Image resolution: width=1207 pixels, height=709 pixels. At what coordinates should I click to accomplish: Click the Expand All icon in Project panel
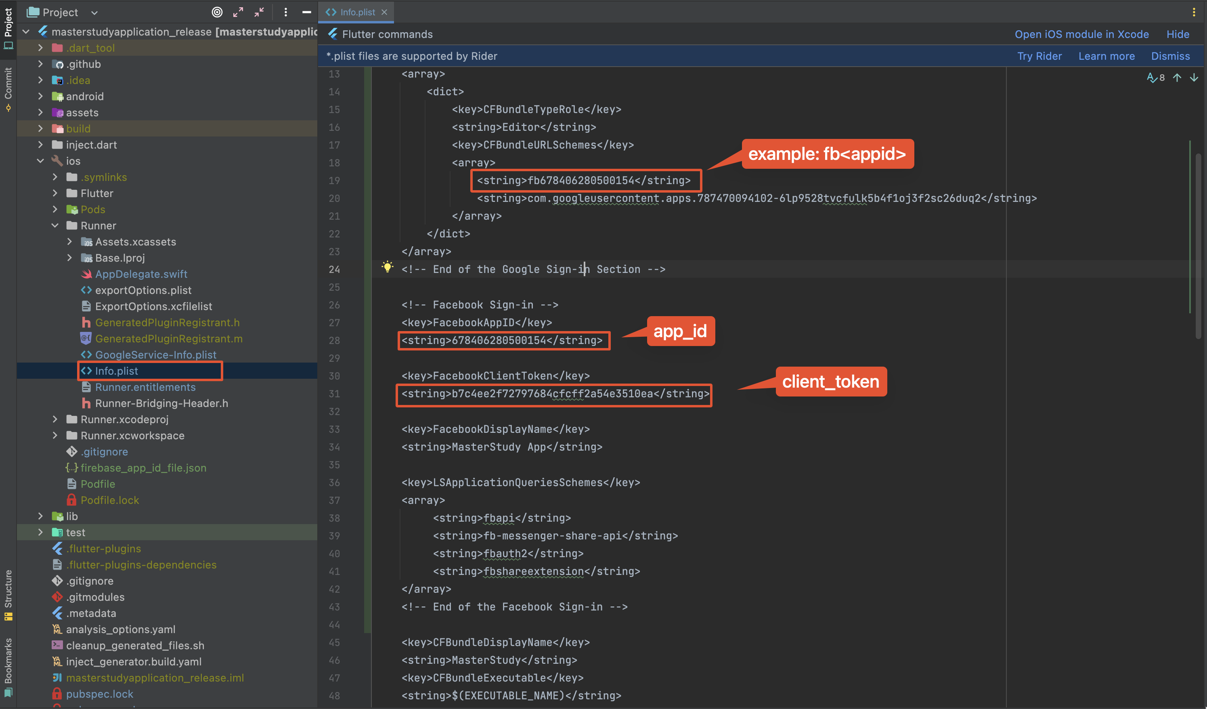(x=238, y=13)
